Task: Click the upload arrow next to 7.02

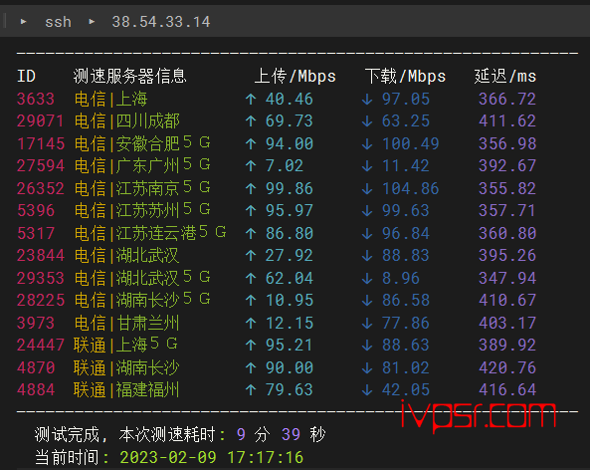Action: tap(251, 166)
